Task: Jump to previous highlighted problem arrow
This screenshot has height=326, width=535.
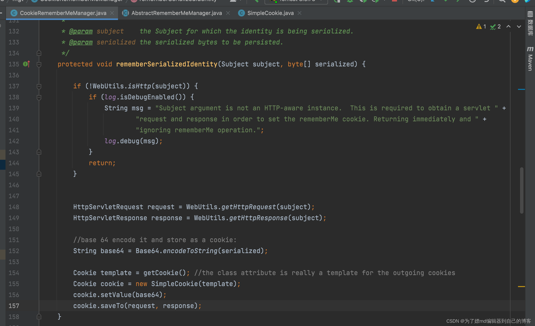Action: coord(508,26)
